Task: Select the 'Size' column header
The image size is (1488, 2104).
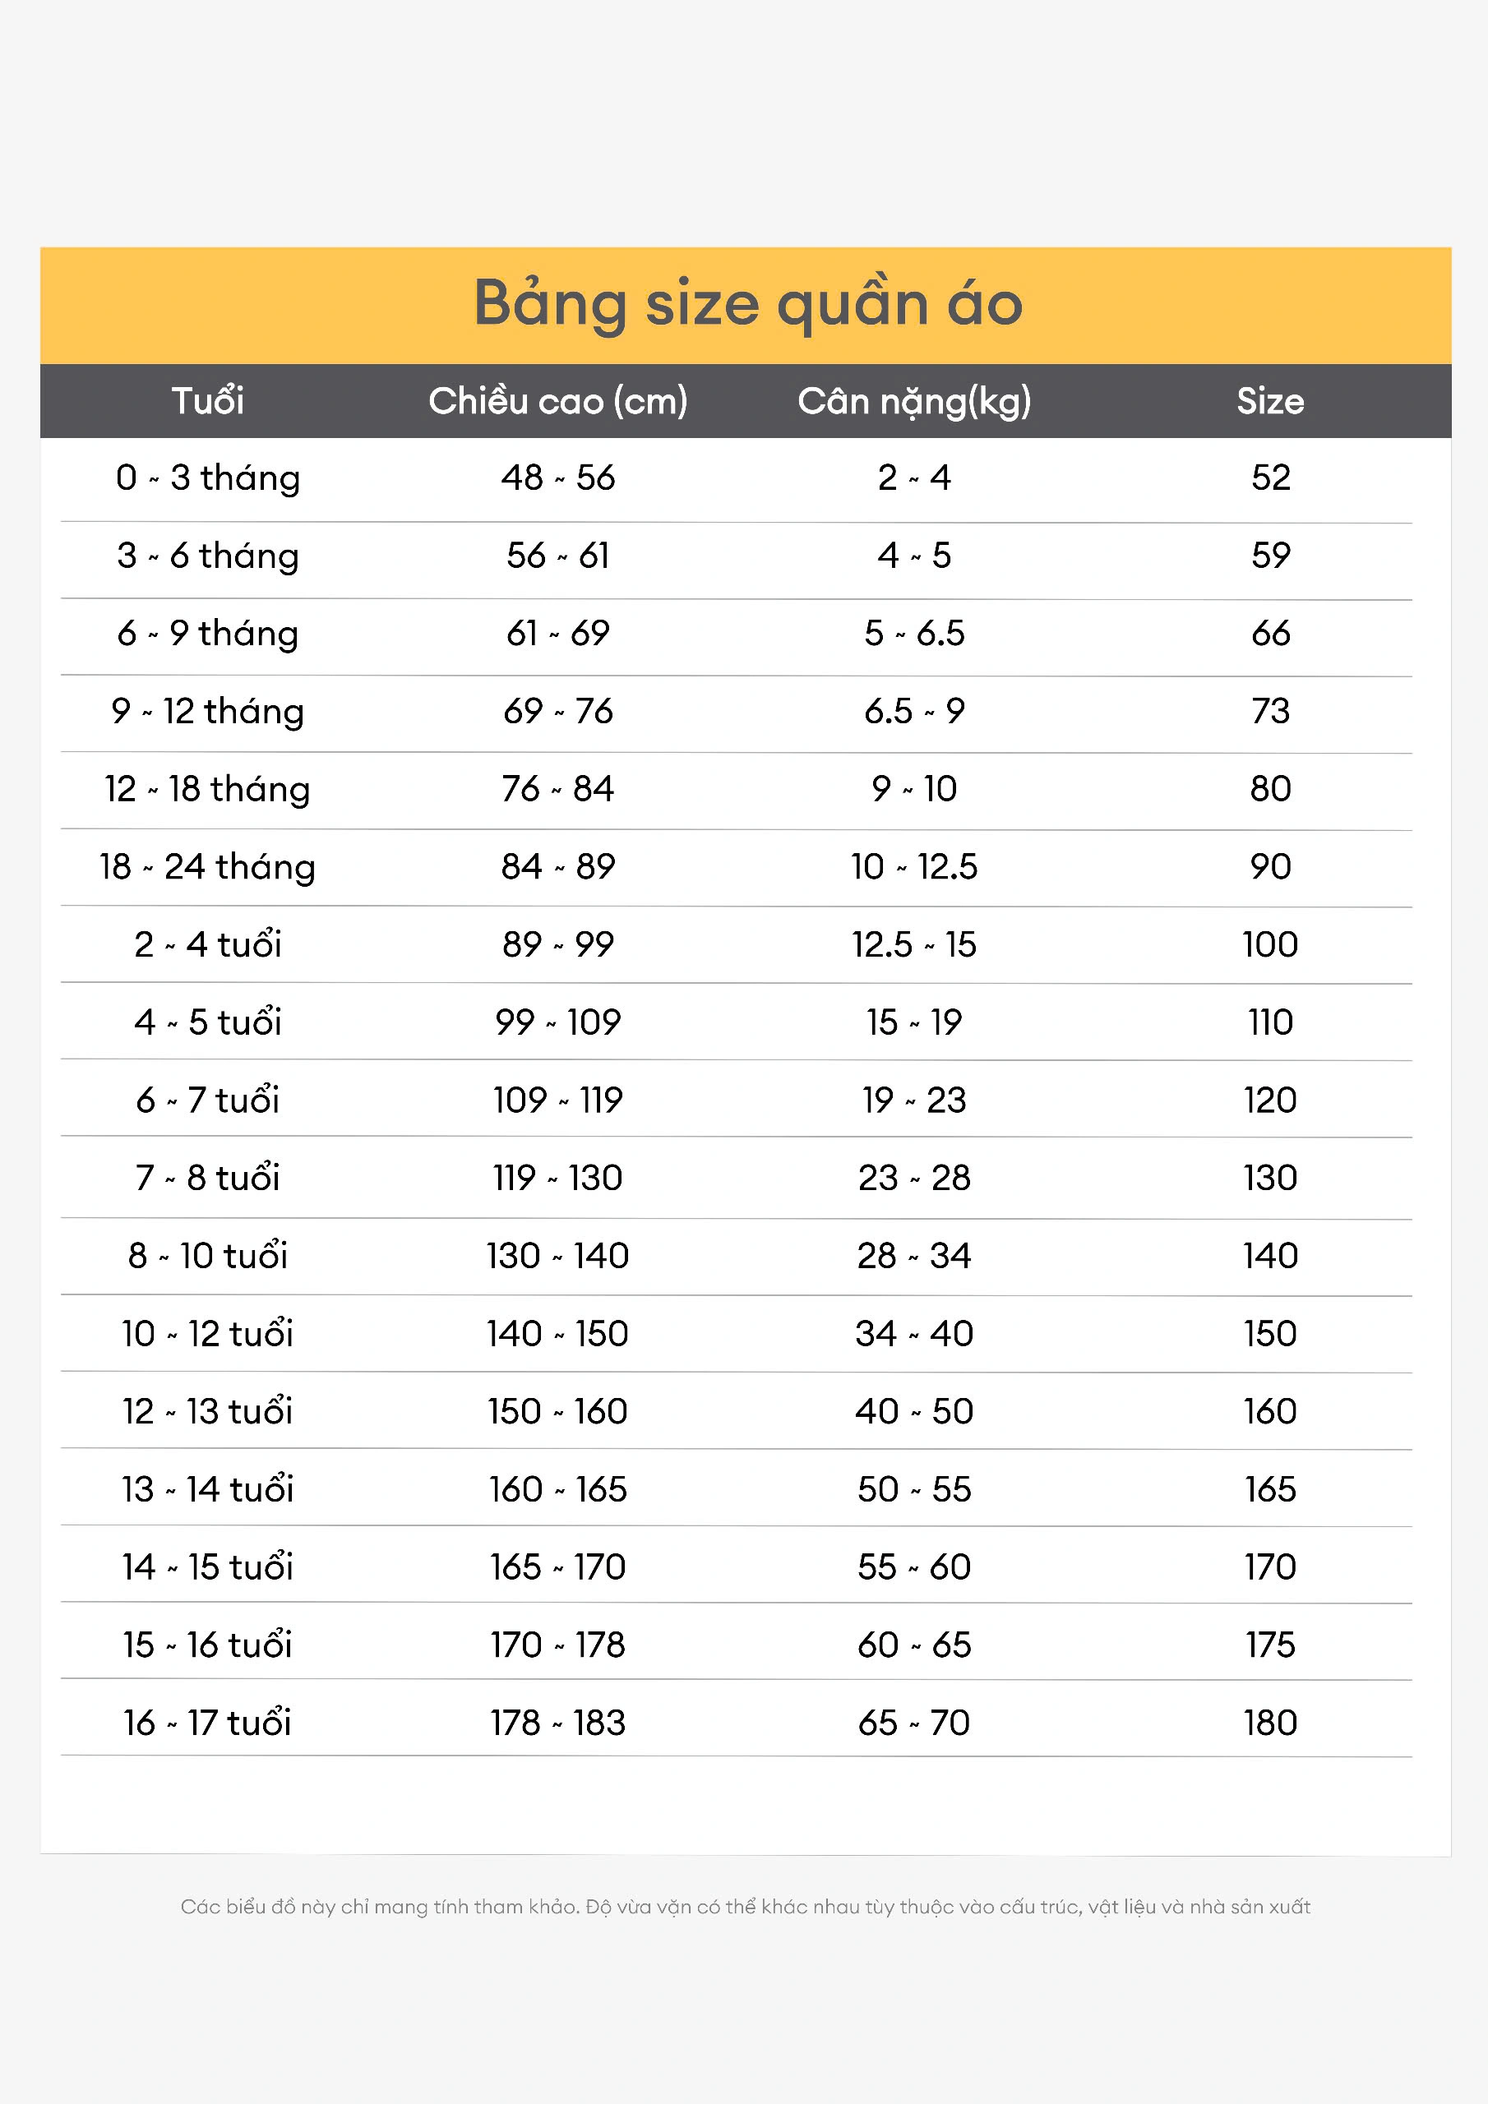Action: pos(1270,401)
